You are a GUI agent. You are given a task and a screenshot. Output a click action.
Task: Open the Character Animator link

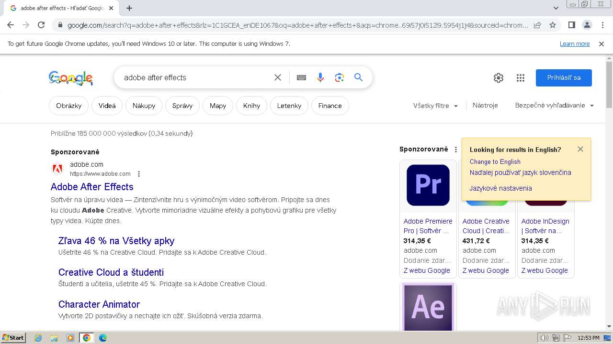pyautogui.click(x=99, y=304)
